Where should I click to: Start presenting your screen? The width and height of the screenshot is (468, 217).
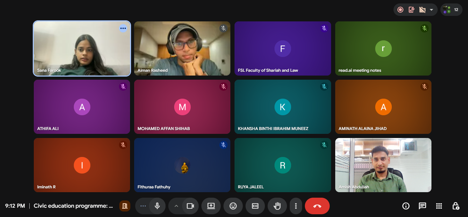(211, 206)
